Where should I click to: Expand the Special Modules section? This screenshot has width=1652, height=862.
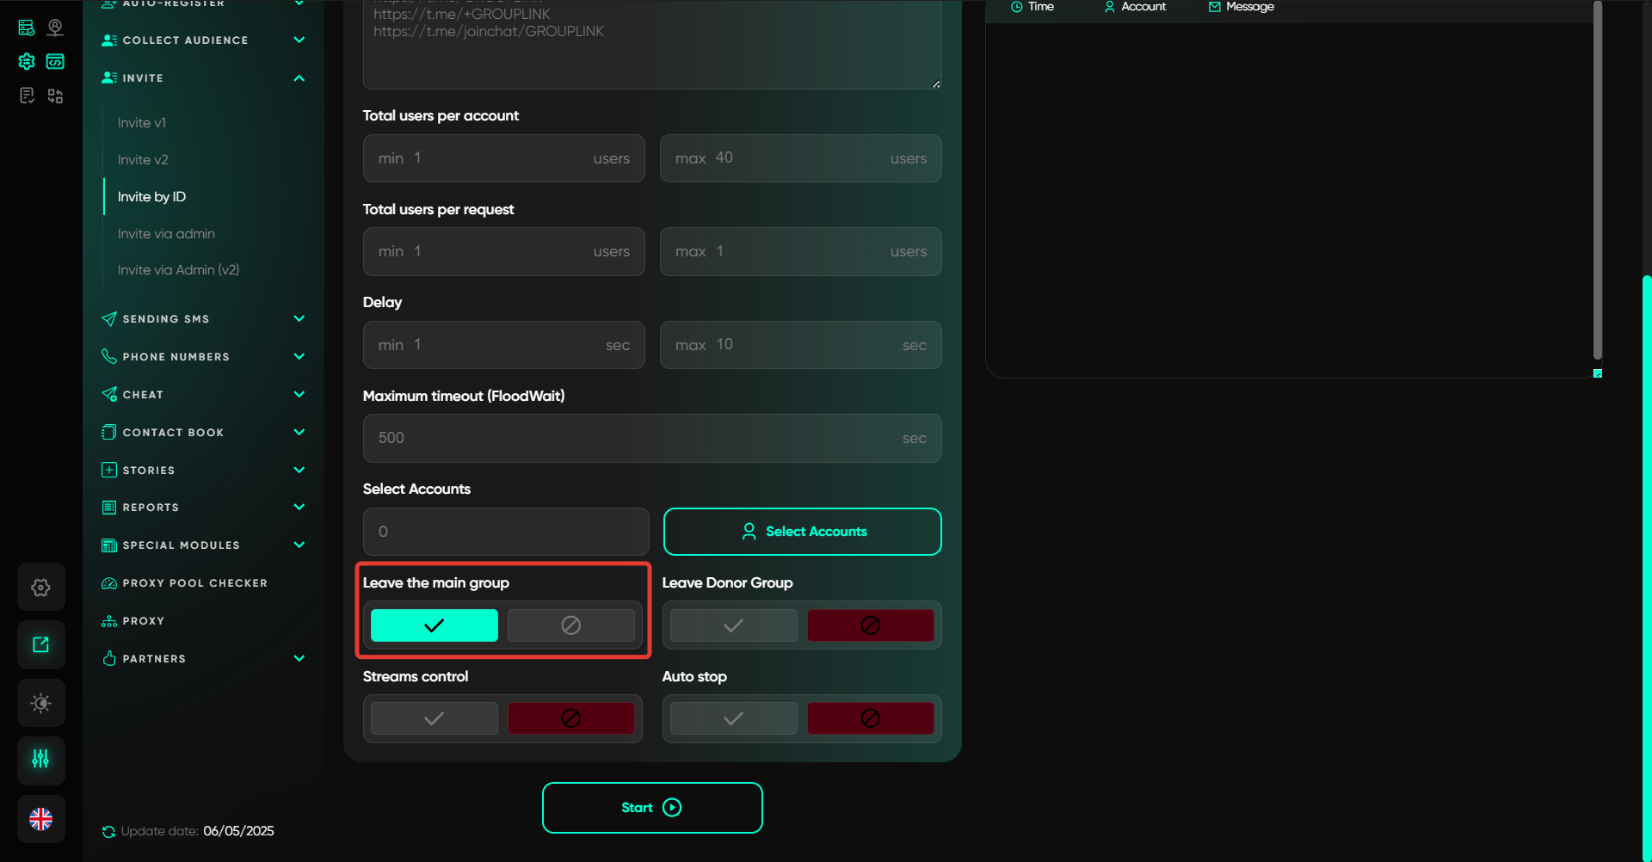tap(299, 545)
